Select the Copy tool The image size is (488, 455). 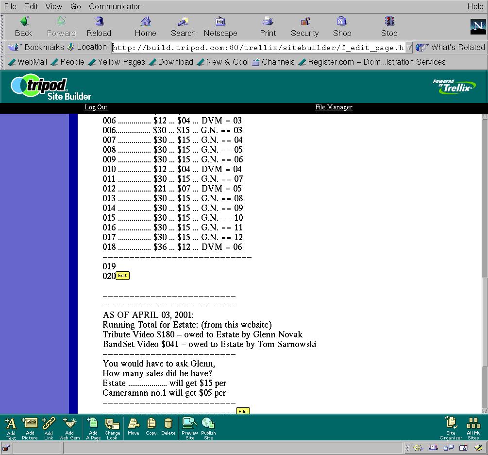151,426
